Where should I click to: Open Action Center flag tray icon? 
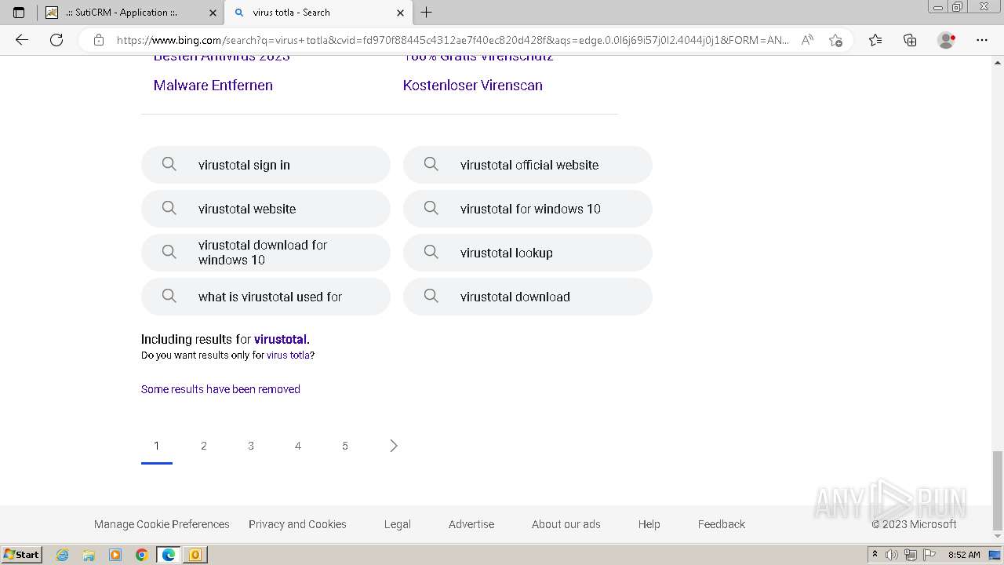[929, 555]
